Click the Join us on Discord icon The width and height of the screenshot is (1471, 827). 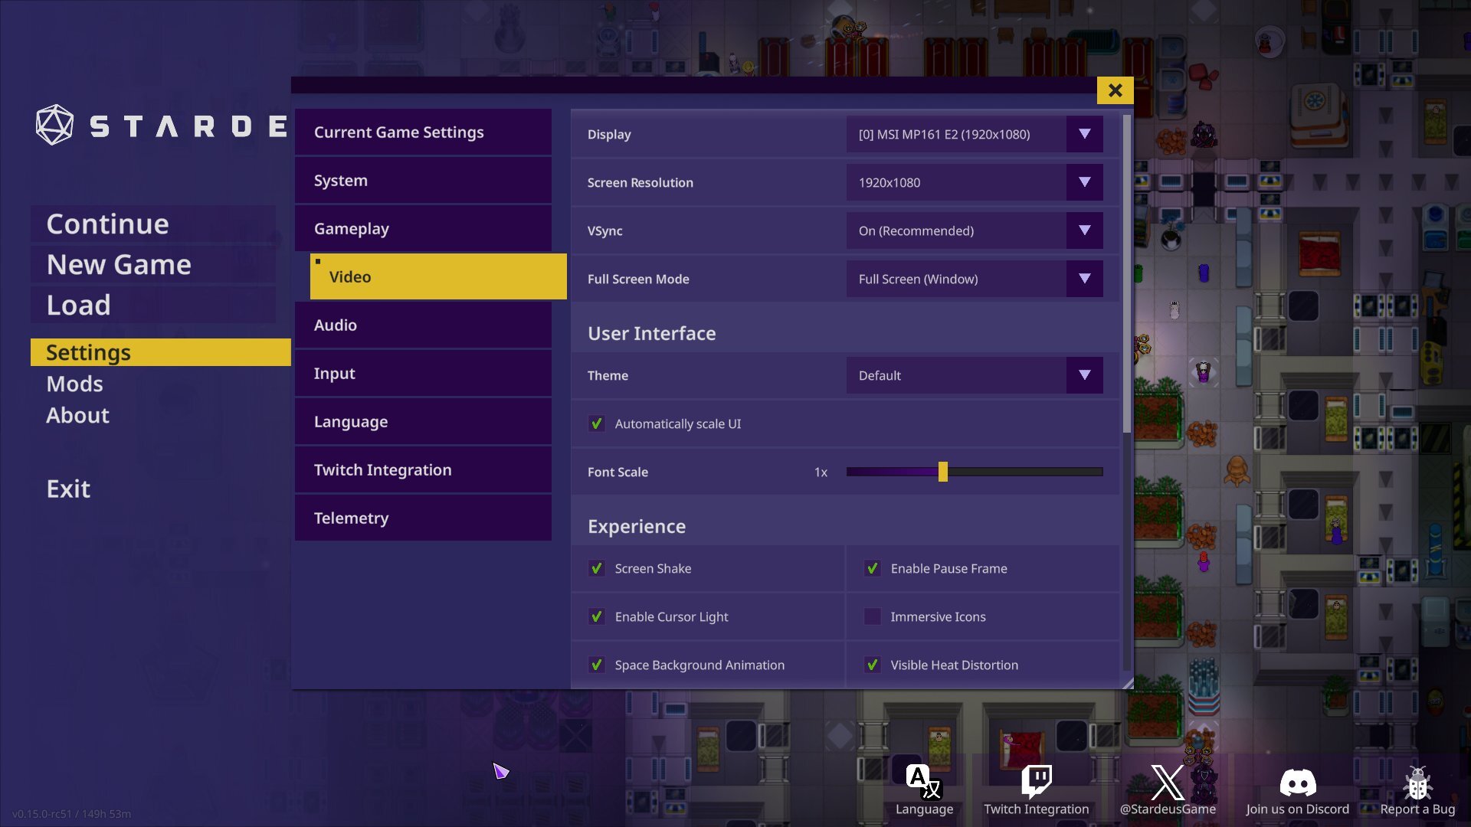click(1297, 782)
